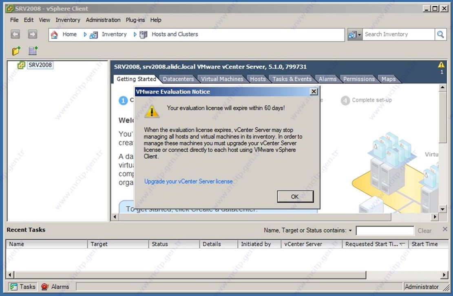Viewport: 453px width, 296px height.
Task: Click Home in the navigation breadcrumb
Action: pyautogui.click(x=70, y=34)
